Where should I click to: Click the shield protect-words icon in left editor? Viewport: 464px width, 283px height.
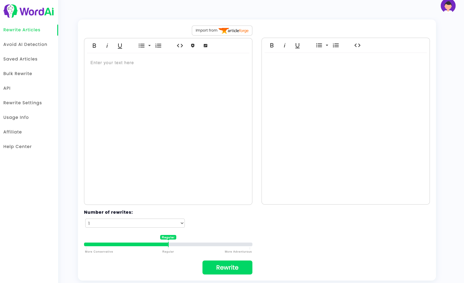tap(193, 46)
